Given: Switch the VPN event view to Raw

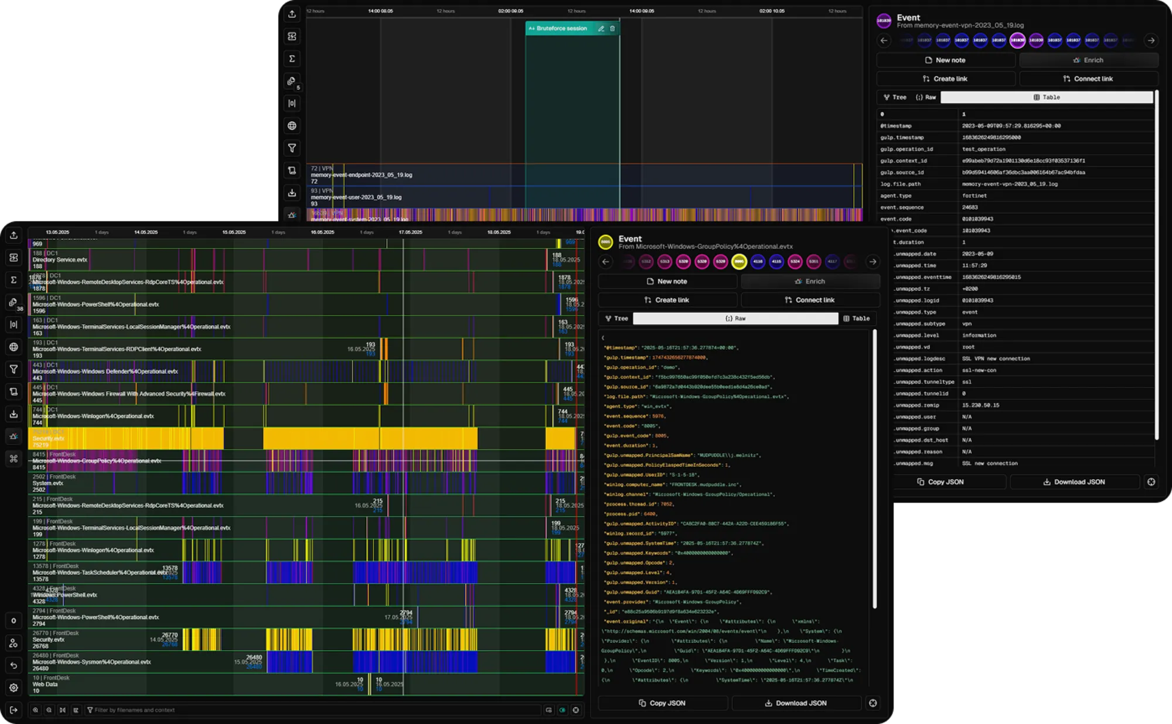Looking at the screenshot, I should click(926, 97).
